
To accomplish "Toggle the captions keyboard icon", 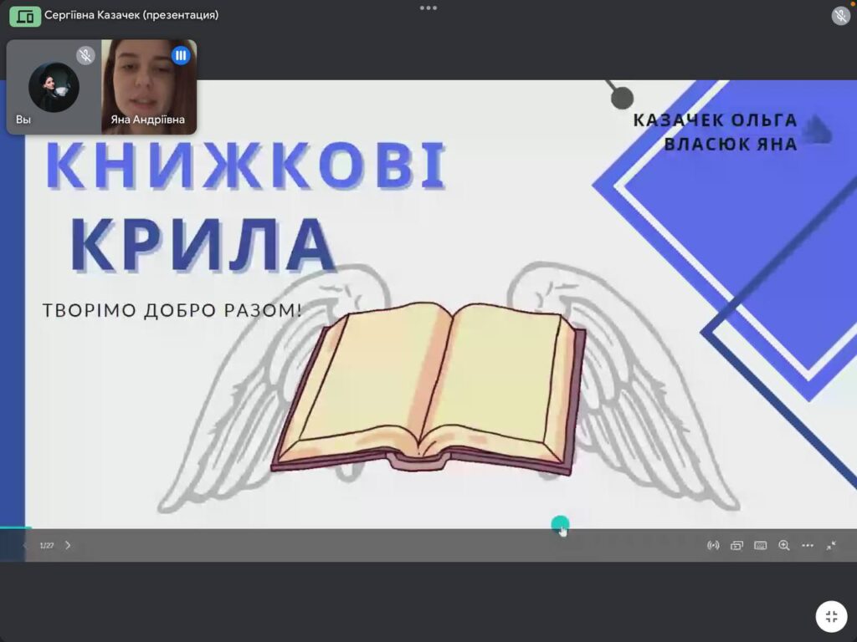I will coord(760,545).
